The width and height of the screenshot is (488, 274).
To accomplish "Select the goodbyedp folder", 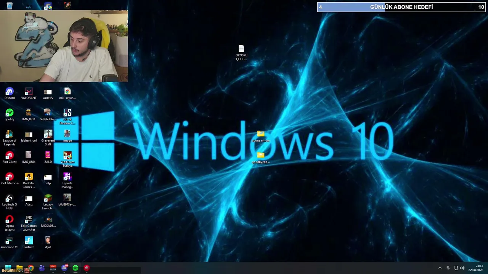I will pos(261,158).
